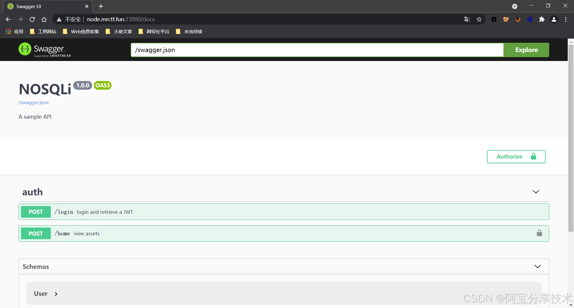Open the Chrome three-dot menu
Viewport: 574px width, 308px height.
(566, 19)
